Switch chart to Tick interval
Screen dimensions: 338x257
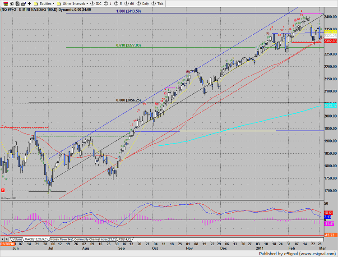point(157,4)
